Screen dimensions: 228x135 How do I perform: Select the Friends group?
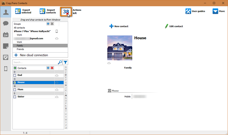pyautogui.click(x=20, y=49)
